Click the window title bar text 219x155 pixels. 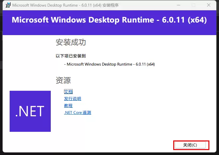point(65,5)
